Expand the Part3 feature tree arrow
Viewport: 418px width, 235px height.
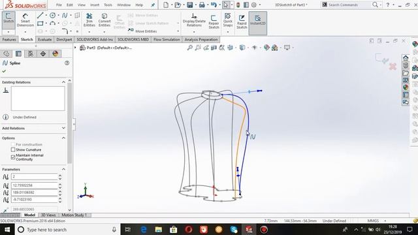point(75,48)
